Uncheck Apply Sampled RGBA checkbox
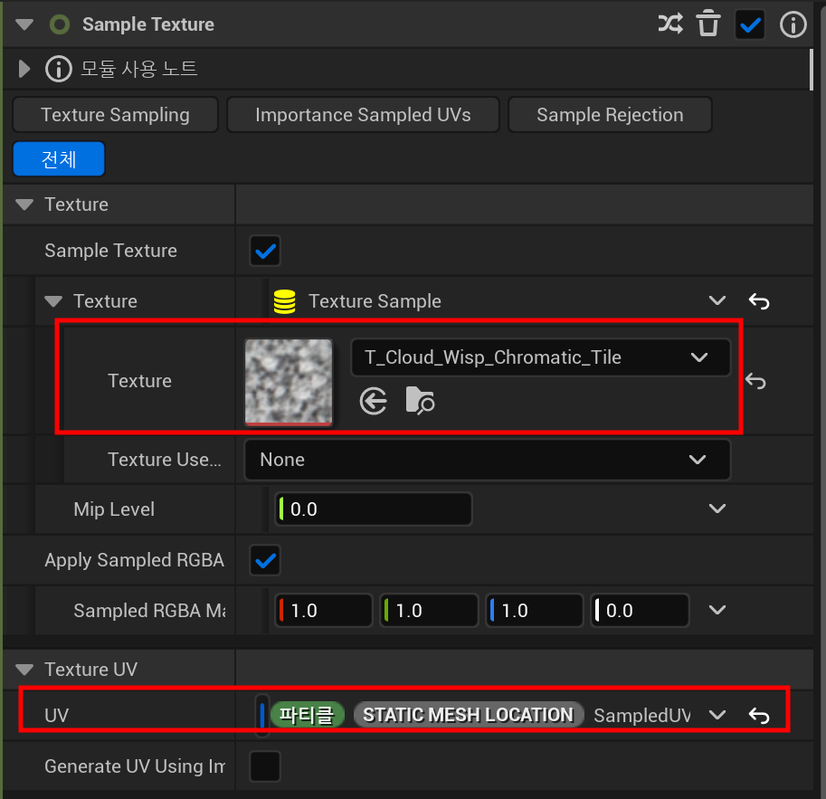 click(265, 560)
